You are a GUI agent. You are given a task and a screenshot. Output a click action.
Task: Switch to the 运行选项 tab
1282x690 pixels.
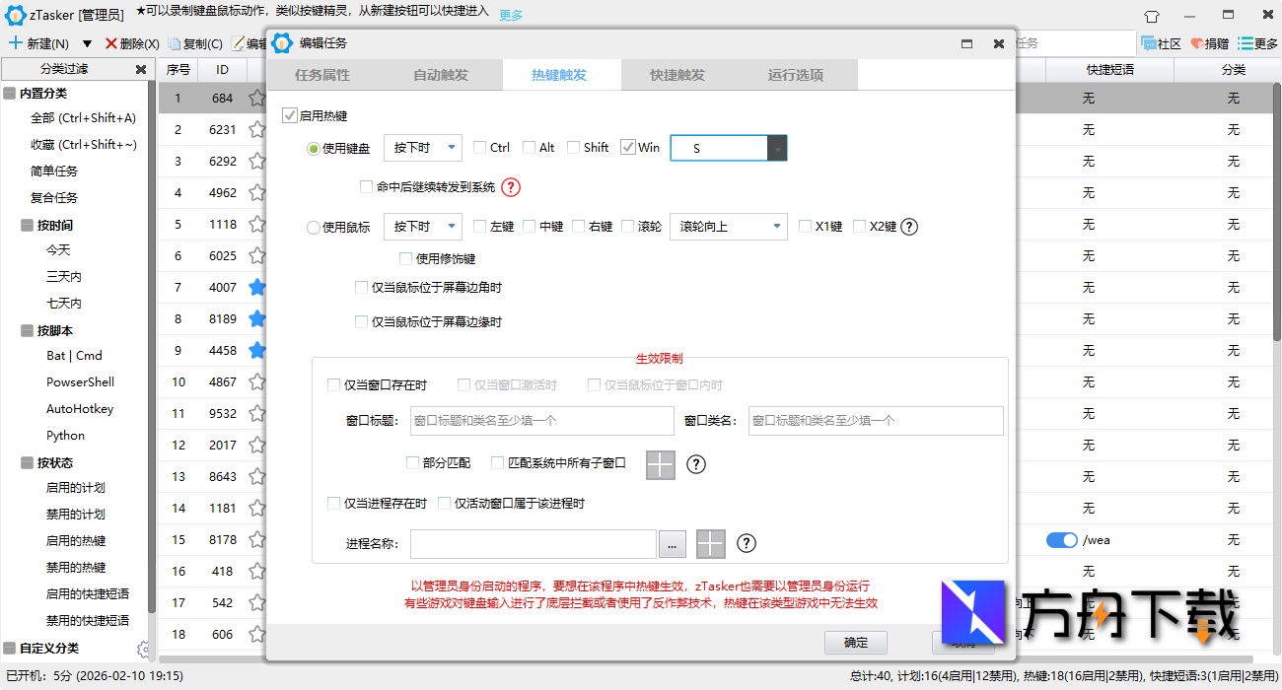click(796, 74)
